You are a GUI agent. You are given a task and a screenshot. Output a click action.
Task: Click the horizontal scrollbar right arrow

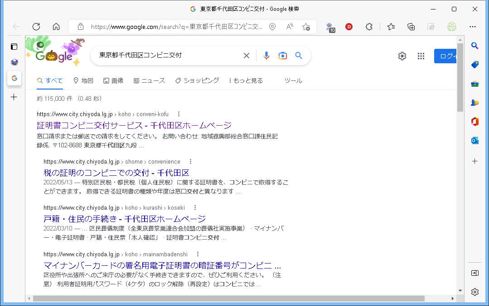pos(452,298)
